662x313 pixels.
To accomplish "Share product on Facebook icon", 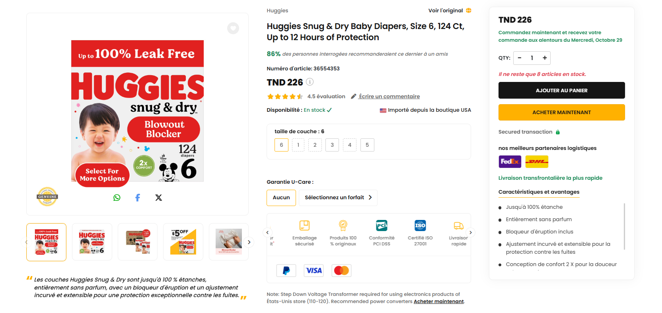I will tap(138, 198).
